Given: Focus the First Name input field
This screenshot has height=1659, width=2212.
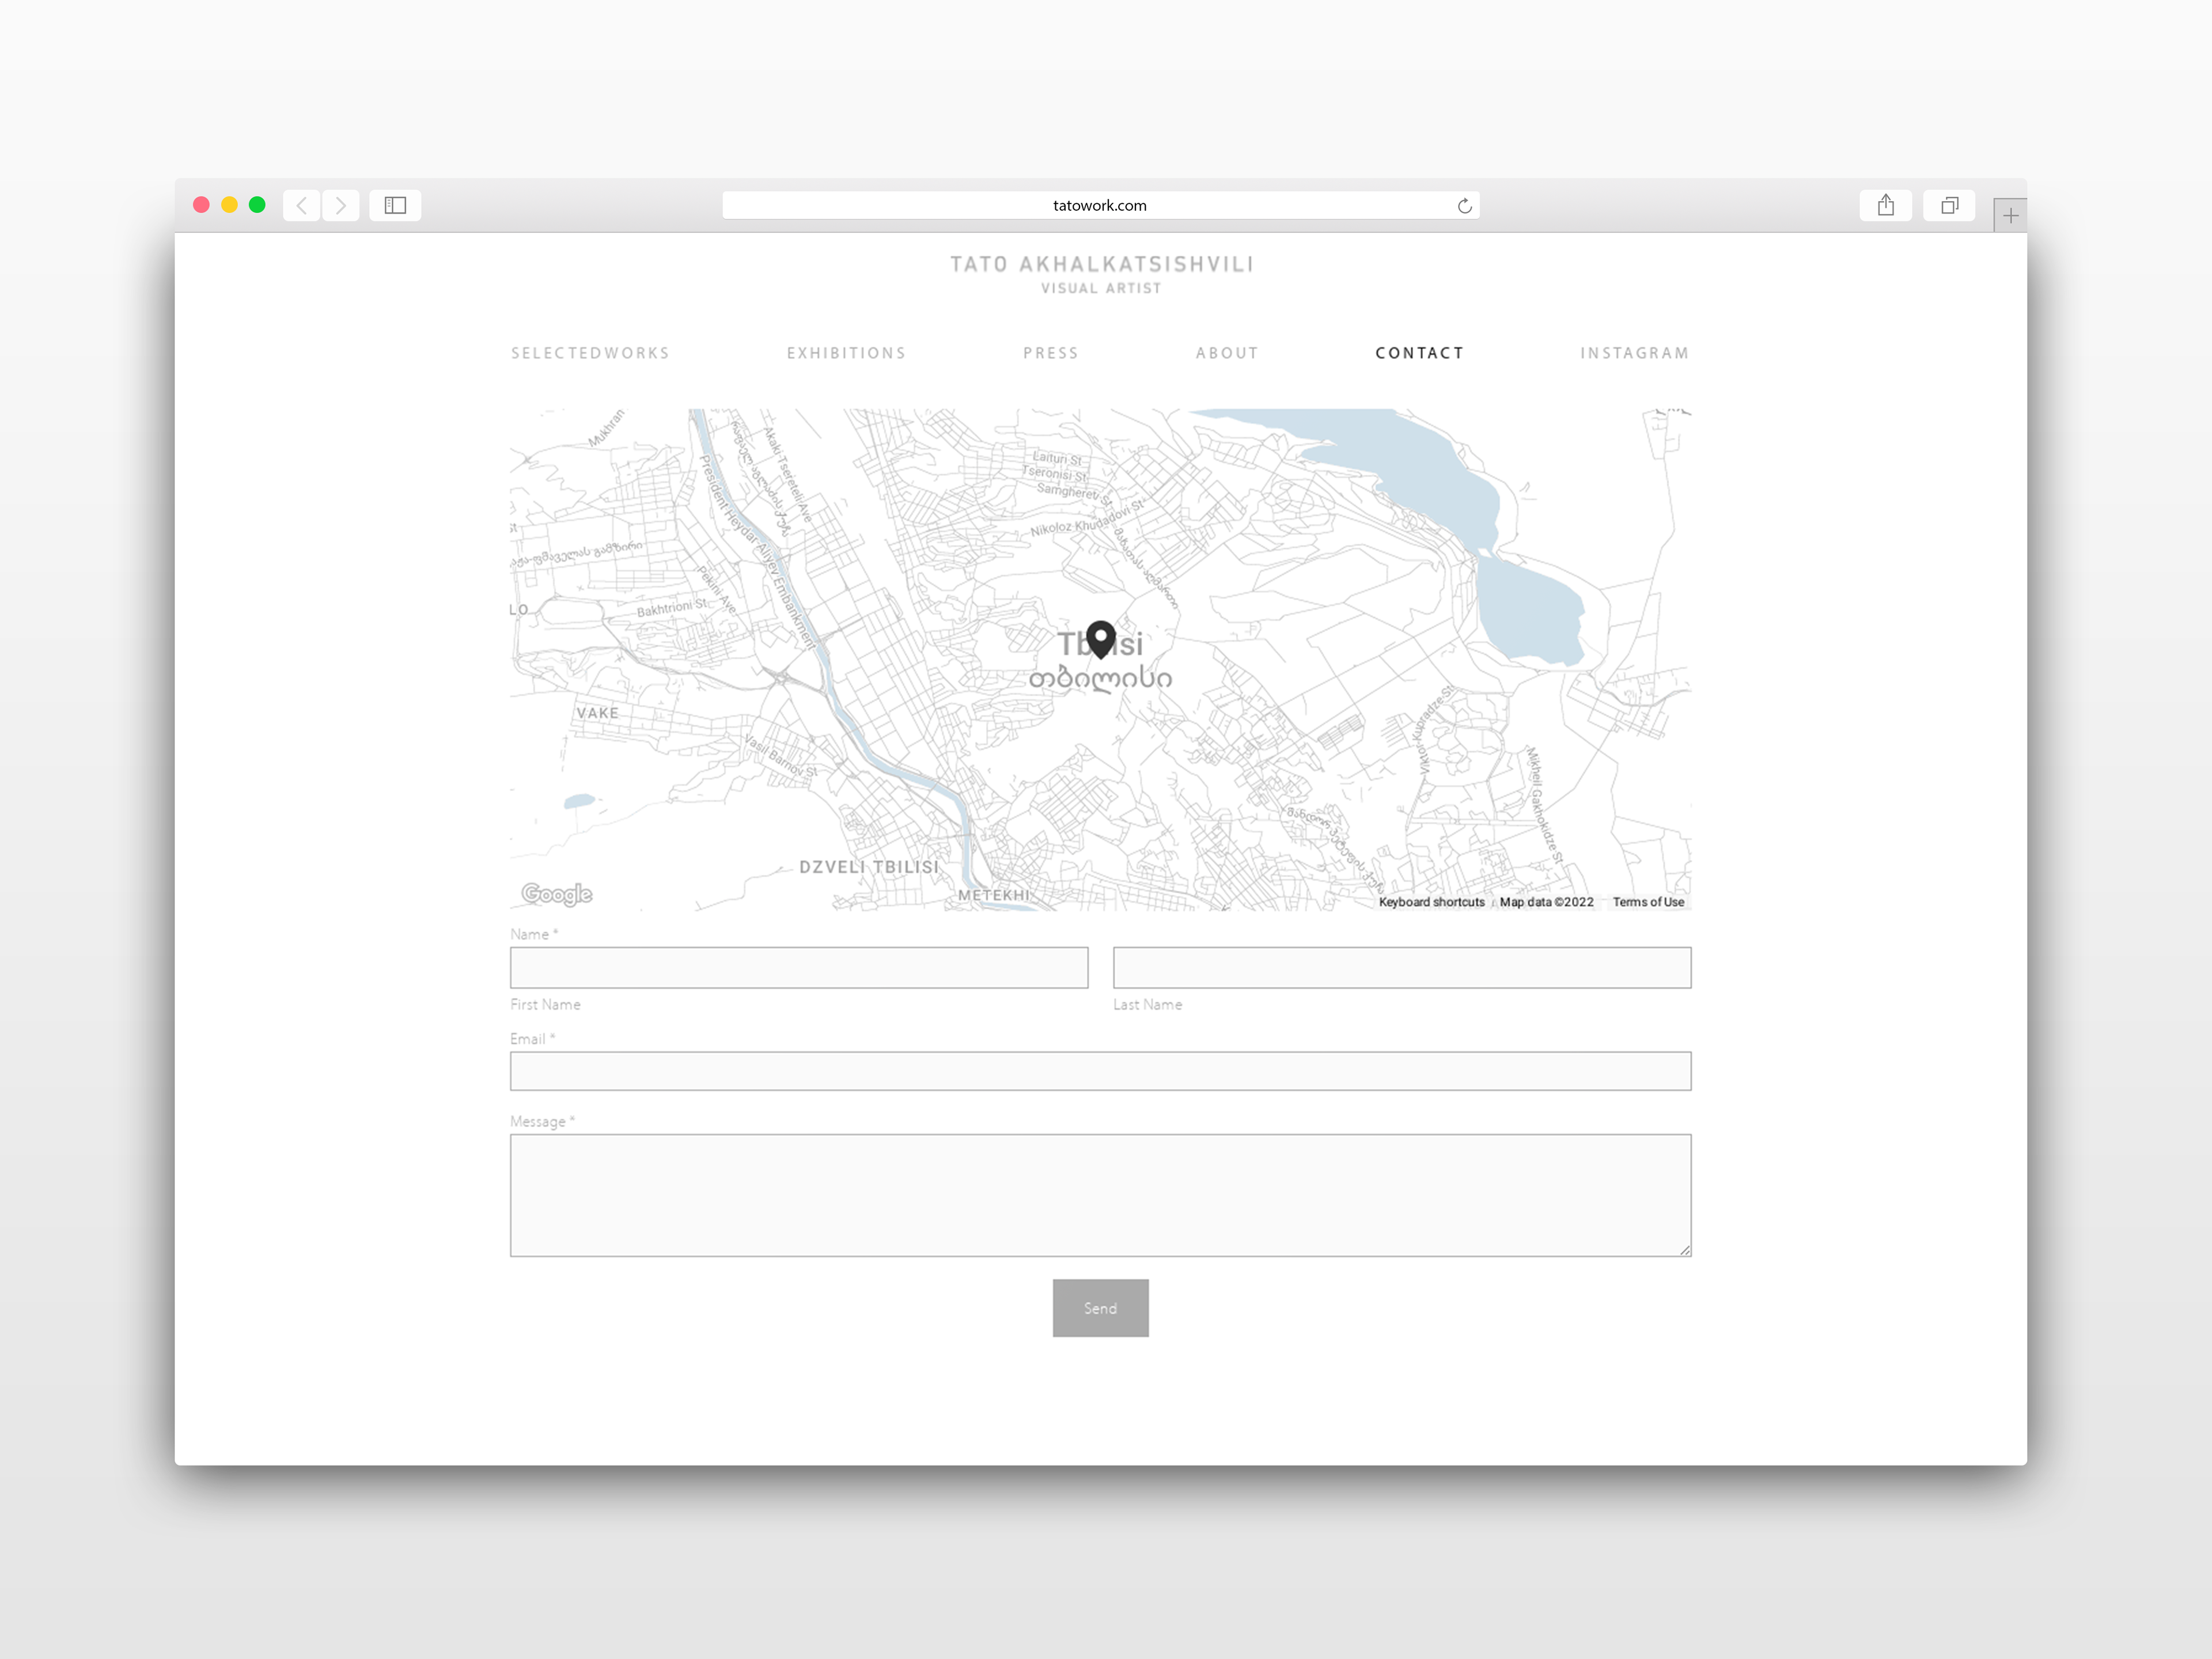Looking at the screenshot, I should 799,968.
